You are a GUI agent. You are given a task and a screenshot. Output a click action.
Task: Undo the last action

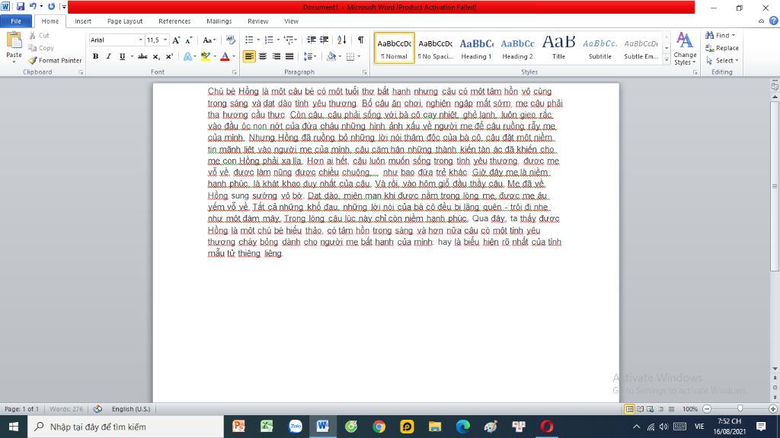coord(34,7)
